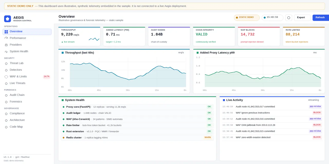Click 'WAF zero-width evasion detected' entry
The image size is (329, 164).
coord(253,138)
